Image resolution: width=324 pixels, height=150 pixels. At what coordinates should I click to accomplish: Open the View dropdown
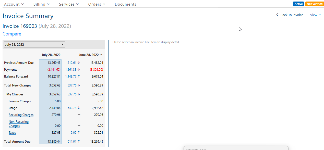point(315,15)
